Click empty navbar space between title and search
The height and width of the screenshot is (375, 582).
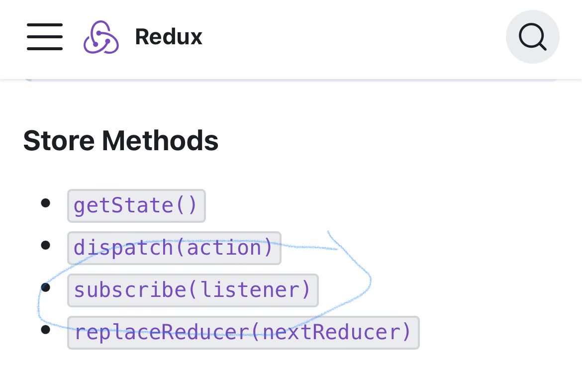353,37
